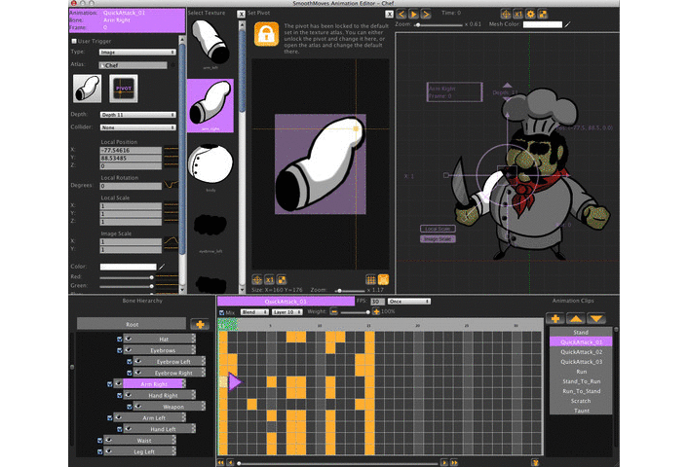The image size is (688, 467).
Task: Toggle the checkbox beside Hand Right bone
Action: [119, 395]
